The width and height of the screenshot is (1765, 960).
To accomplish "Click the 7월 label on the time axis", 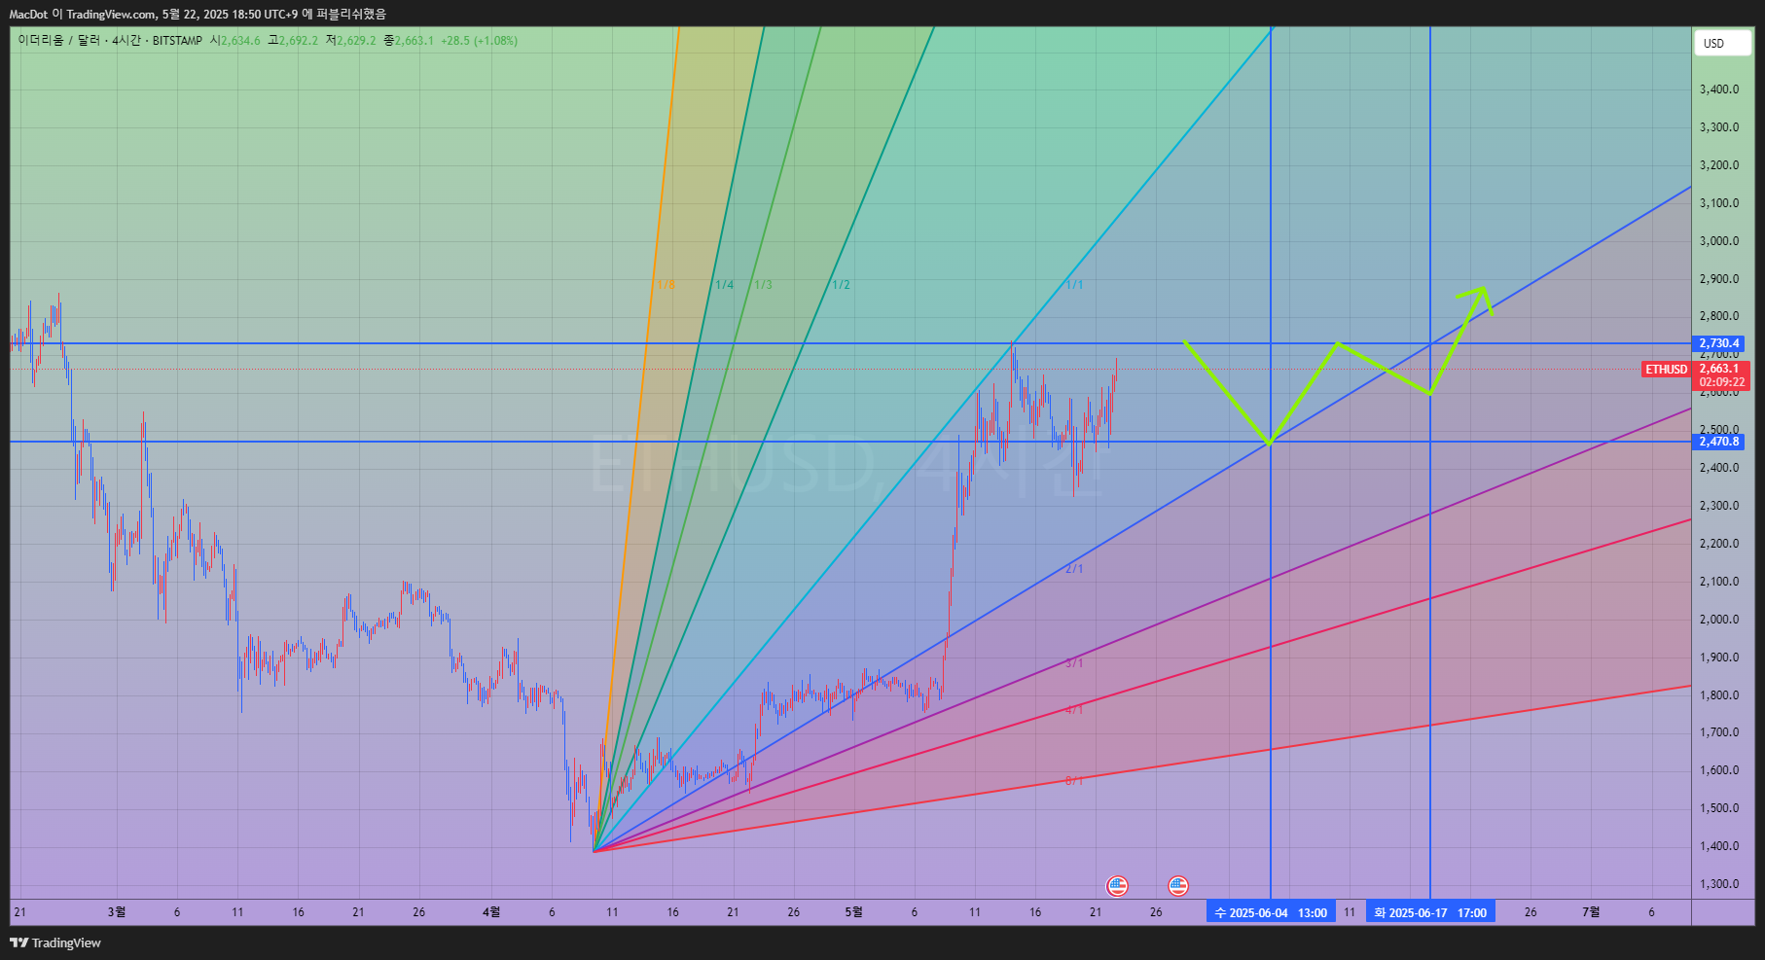I will 1591,912.
